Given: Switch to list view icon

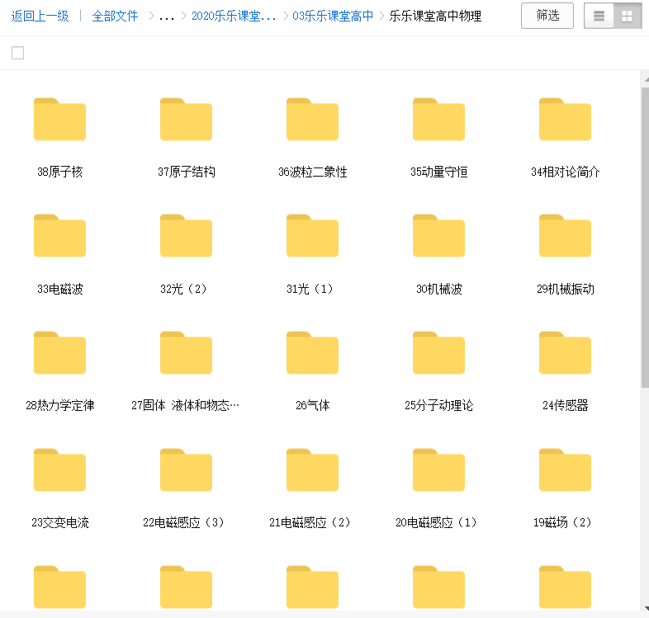Looking at the screenshot, I should tap(599, 17).
